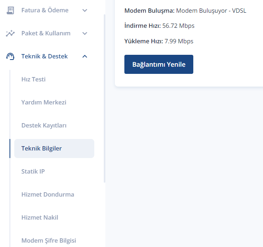
Task: Click the sidebar vertical scrollbar
Action: [105, 98]
